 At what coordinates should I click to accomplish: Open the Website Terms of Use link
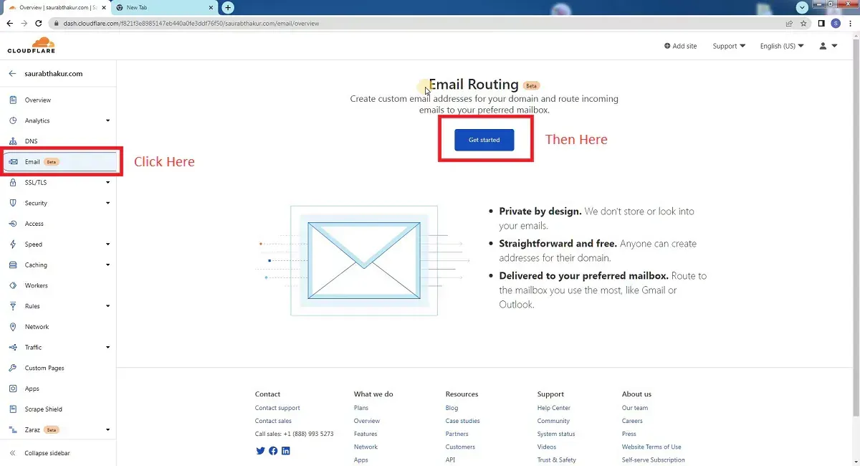tap(651, 447)
